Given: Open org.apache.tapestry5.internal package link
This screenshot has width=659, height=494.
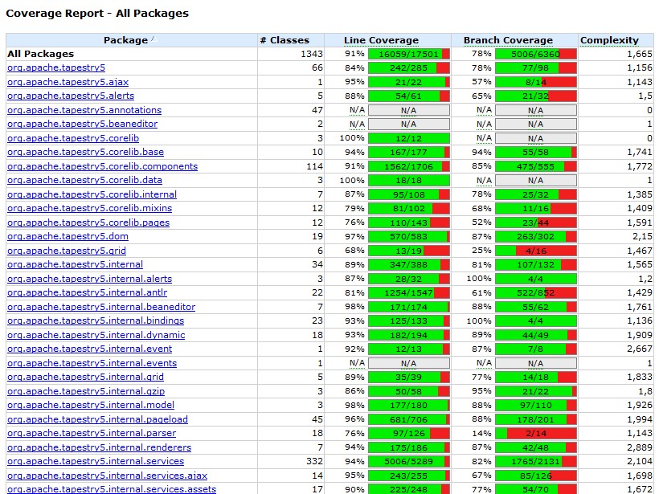Looking at the screenshot, I should pyautogui.click(x=75, y=264).
